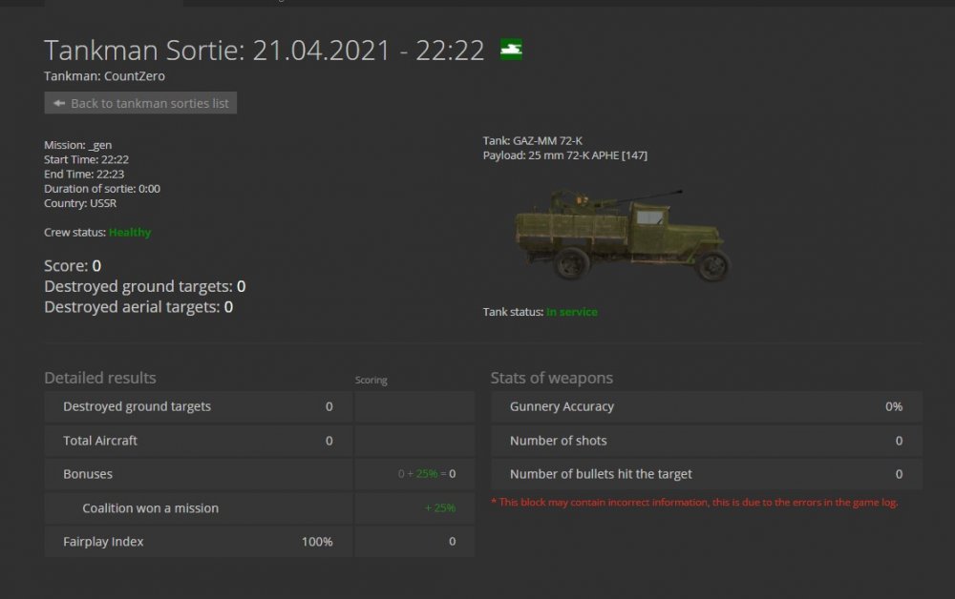Click the back arrow icon in sorties button
The image size is (955, 599).
click(x=59, y=103)
